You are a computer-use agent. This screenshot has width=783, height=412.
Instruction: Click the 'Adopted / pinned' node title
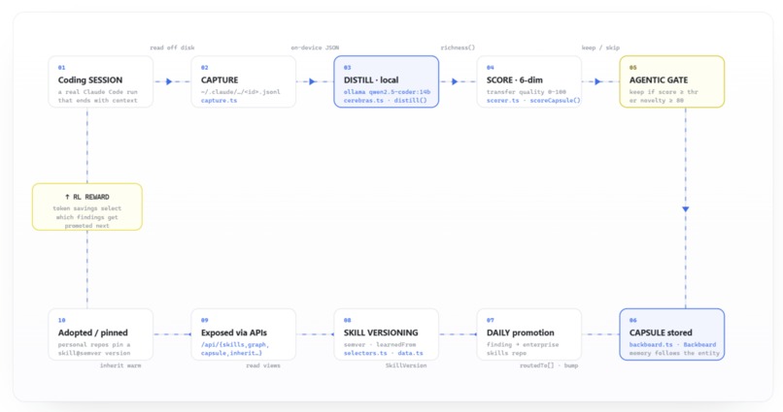point(92,333)
